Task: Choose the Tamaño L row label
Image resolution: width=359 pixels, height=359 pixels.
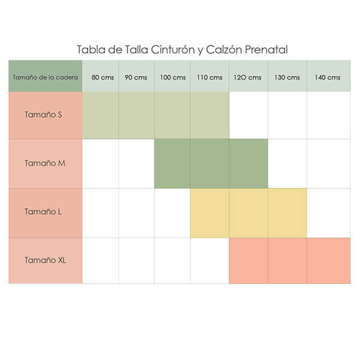Action: [45, 212]
